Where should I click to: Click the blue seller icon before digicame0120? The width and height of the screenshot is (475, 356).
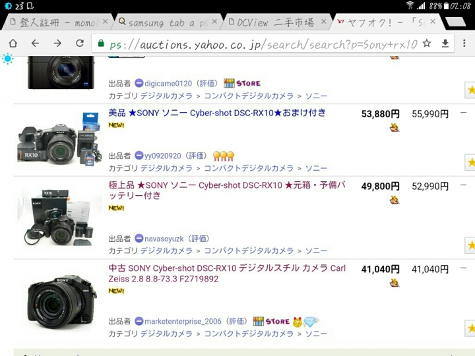(x=139, y=83)
